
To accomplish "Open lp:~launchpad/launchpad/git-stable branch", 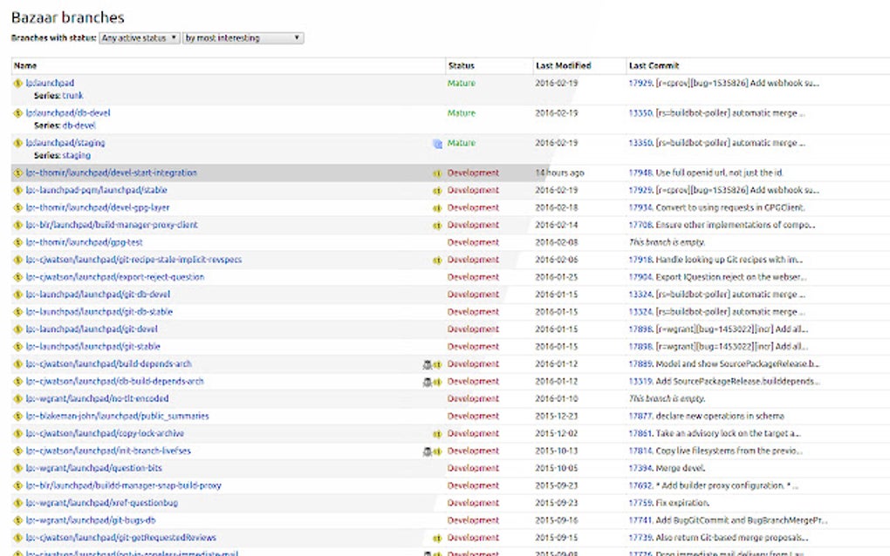I will pos(93,346).
